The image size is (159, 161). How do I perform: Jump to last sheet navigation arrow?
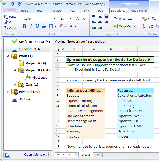pyautogui.click(x=76, y=155)
